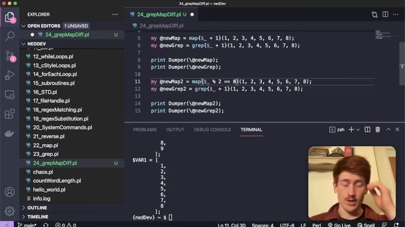Open the Run and Debug view

[x=10, y=75]
